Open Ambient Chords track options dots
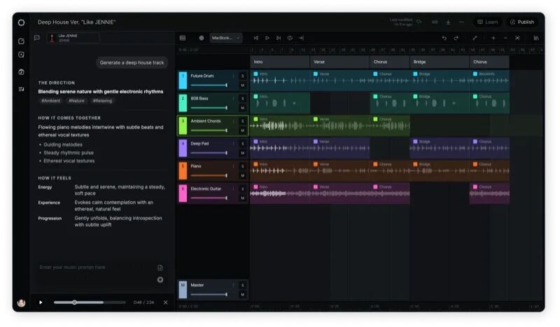The width and height of the screenshot is (560, 327). click(234, 121)
